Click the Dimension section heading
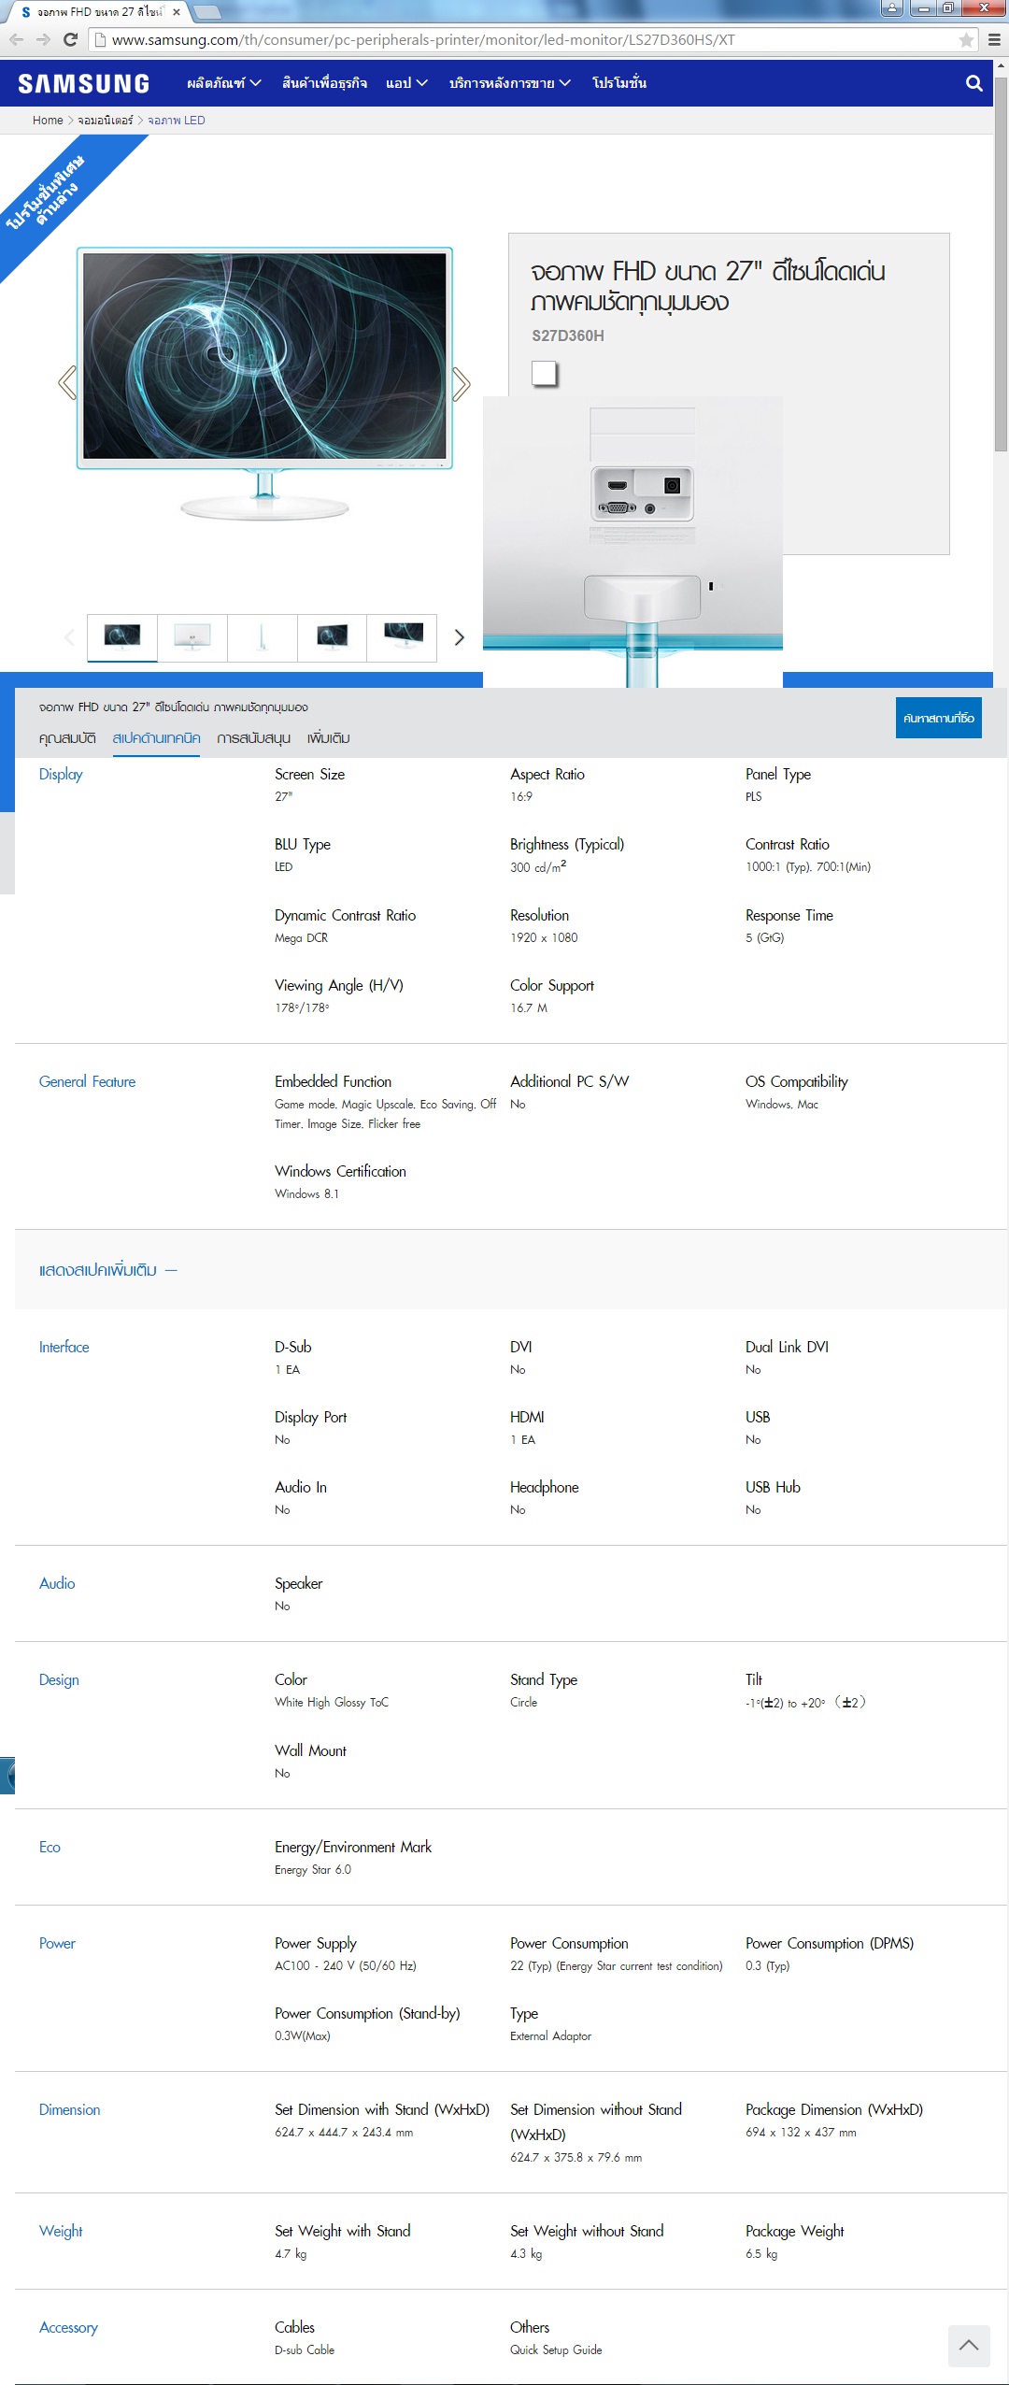The image size is (1009, 2385). (69, 2109)
